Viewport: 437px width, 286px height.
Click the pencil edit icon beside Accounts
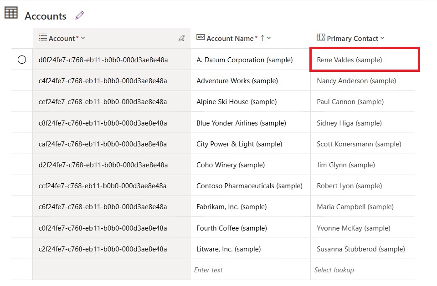[x=79, y=15]
